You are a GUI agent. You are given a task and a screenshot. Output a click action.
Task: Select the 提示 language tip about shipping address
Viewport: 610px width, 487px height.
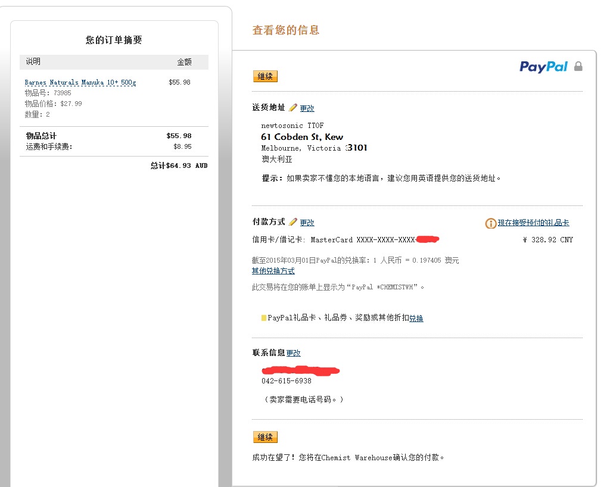381,179
